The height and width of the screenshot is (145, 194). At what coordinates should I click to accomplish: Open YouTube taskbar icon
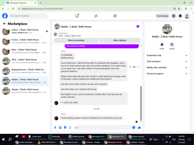pyautogui.click(x=24, y=136)
